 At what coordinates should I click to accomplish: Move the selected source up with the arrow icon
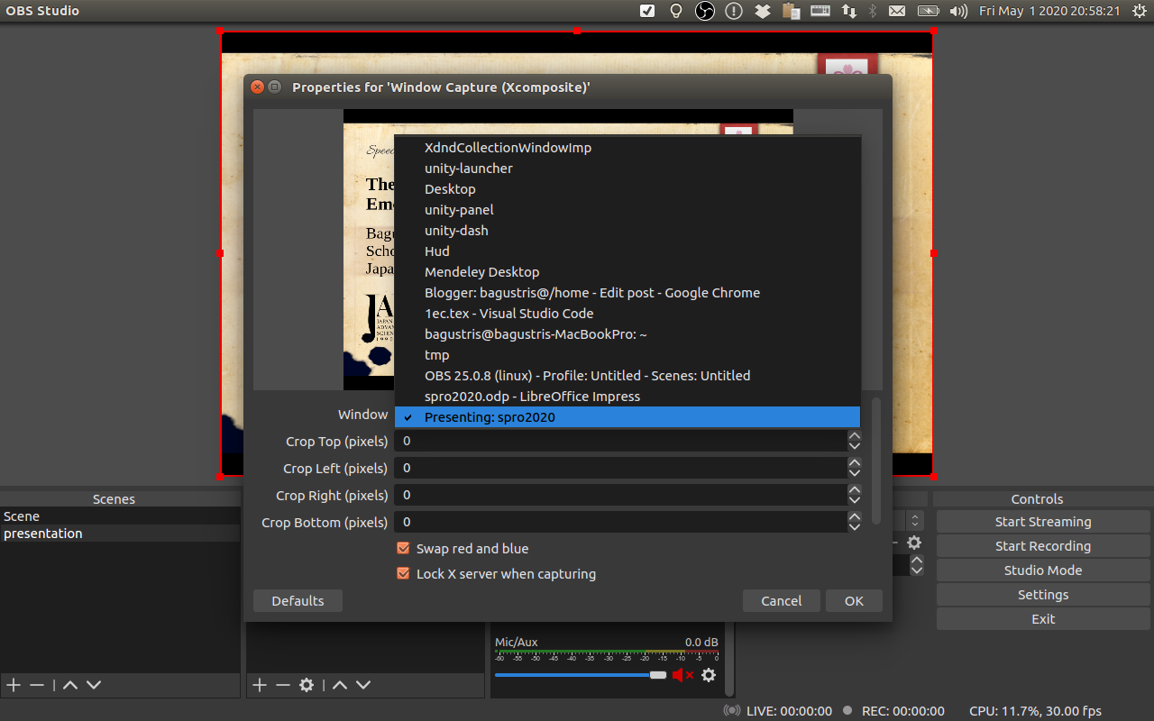tap(339, 685)
